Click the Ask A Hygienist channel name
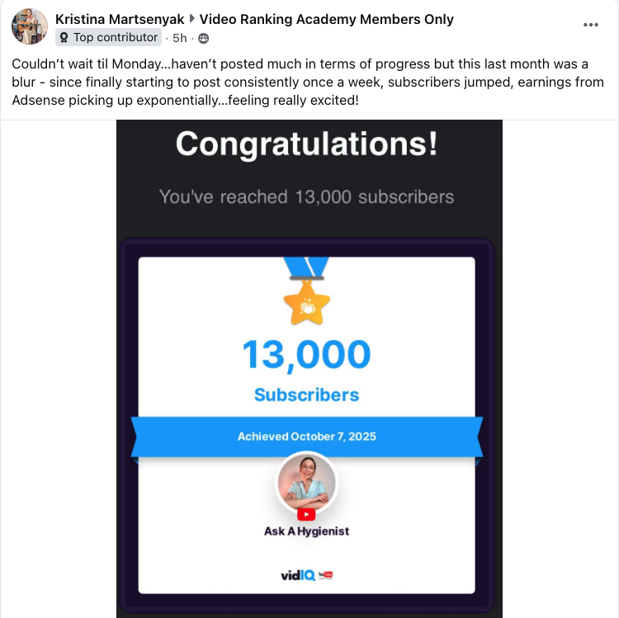Image resolution: width=619 pixels, height=618 pixels. coord(306,531)
